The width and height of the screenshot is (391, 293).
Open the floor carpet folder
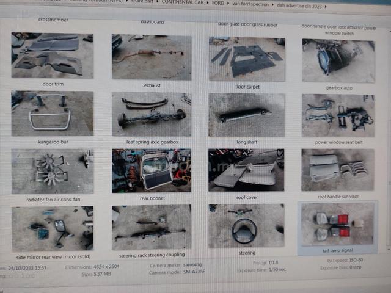tap(247, 59)
